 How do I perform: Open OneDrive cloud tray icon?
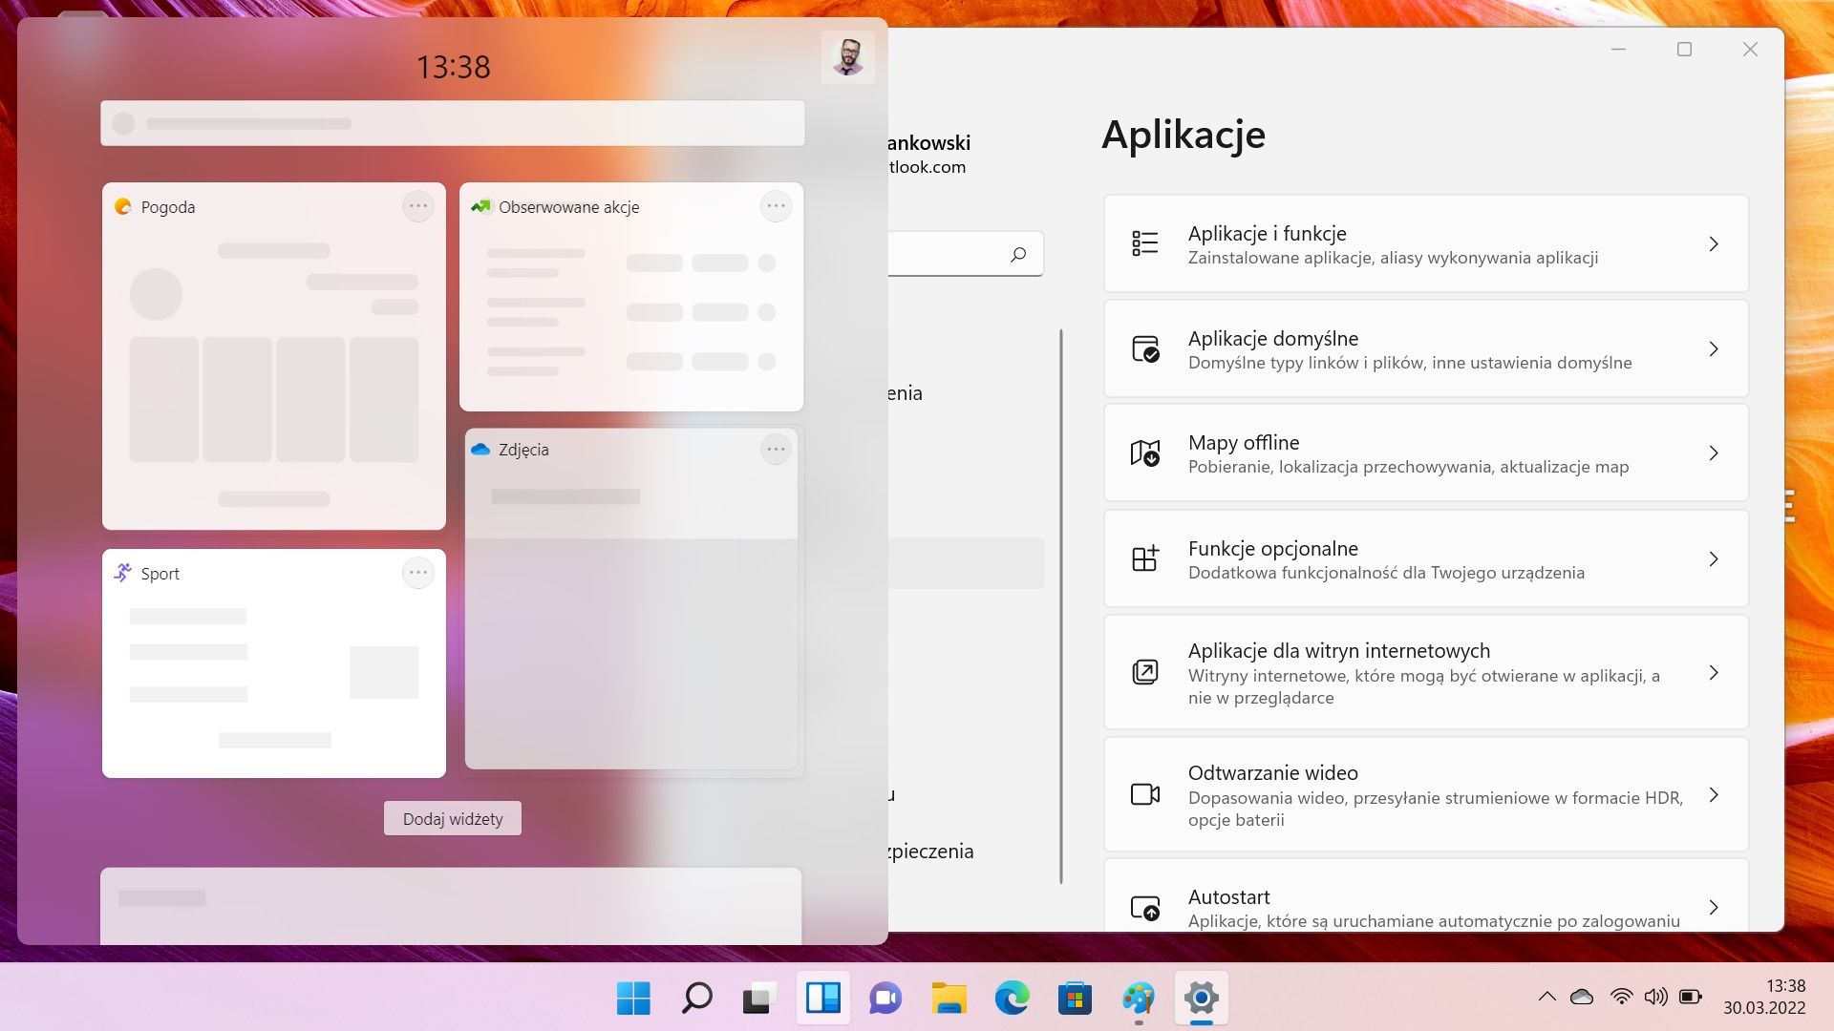point(1582,997)
